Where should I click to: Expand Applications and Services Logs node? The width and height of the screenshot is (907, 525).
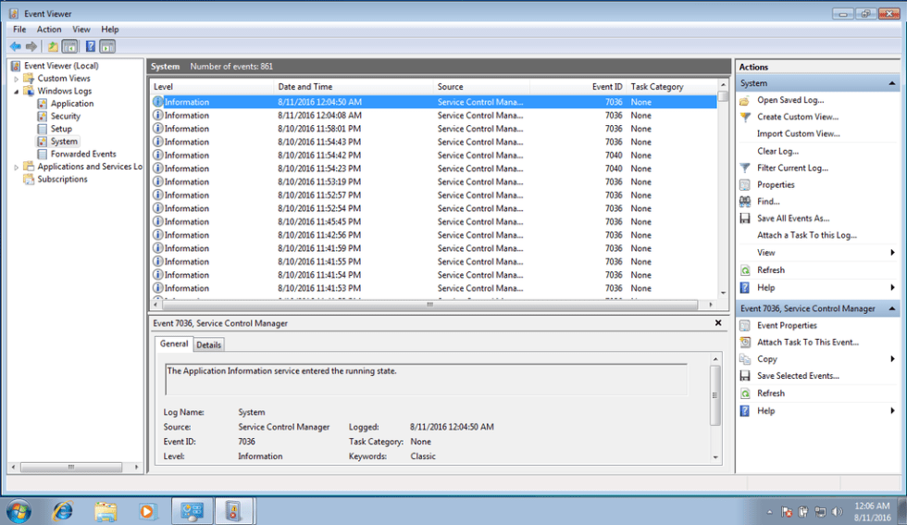point(16,168)
